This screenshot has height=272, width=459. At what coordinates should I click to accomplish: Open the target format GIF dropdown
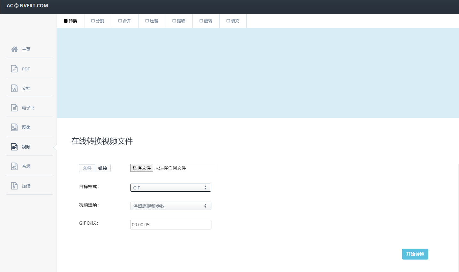click(170, 188)
